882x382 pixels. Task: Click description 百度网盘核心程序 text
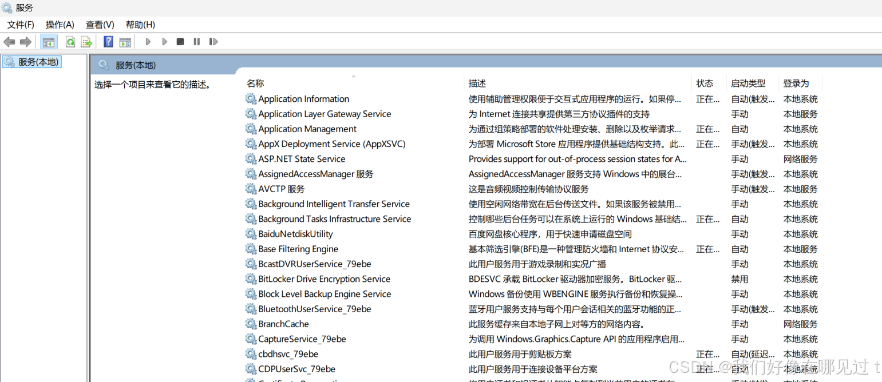coord(550,234)
